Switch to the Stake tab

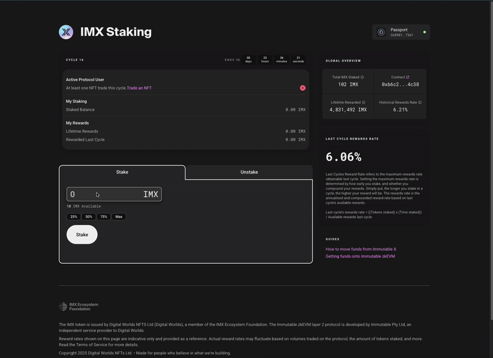(x=122, y=172)
